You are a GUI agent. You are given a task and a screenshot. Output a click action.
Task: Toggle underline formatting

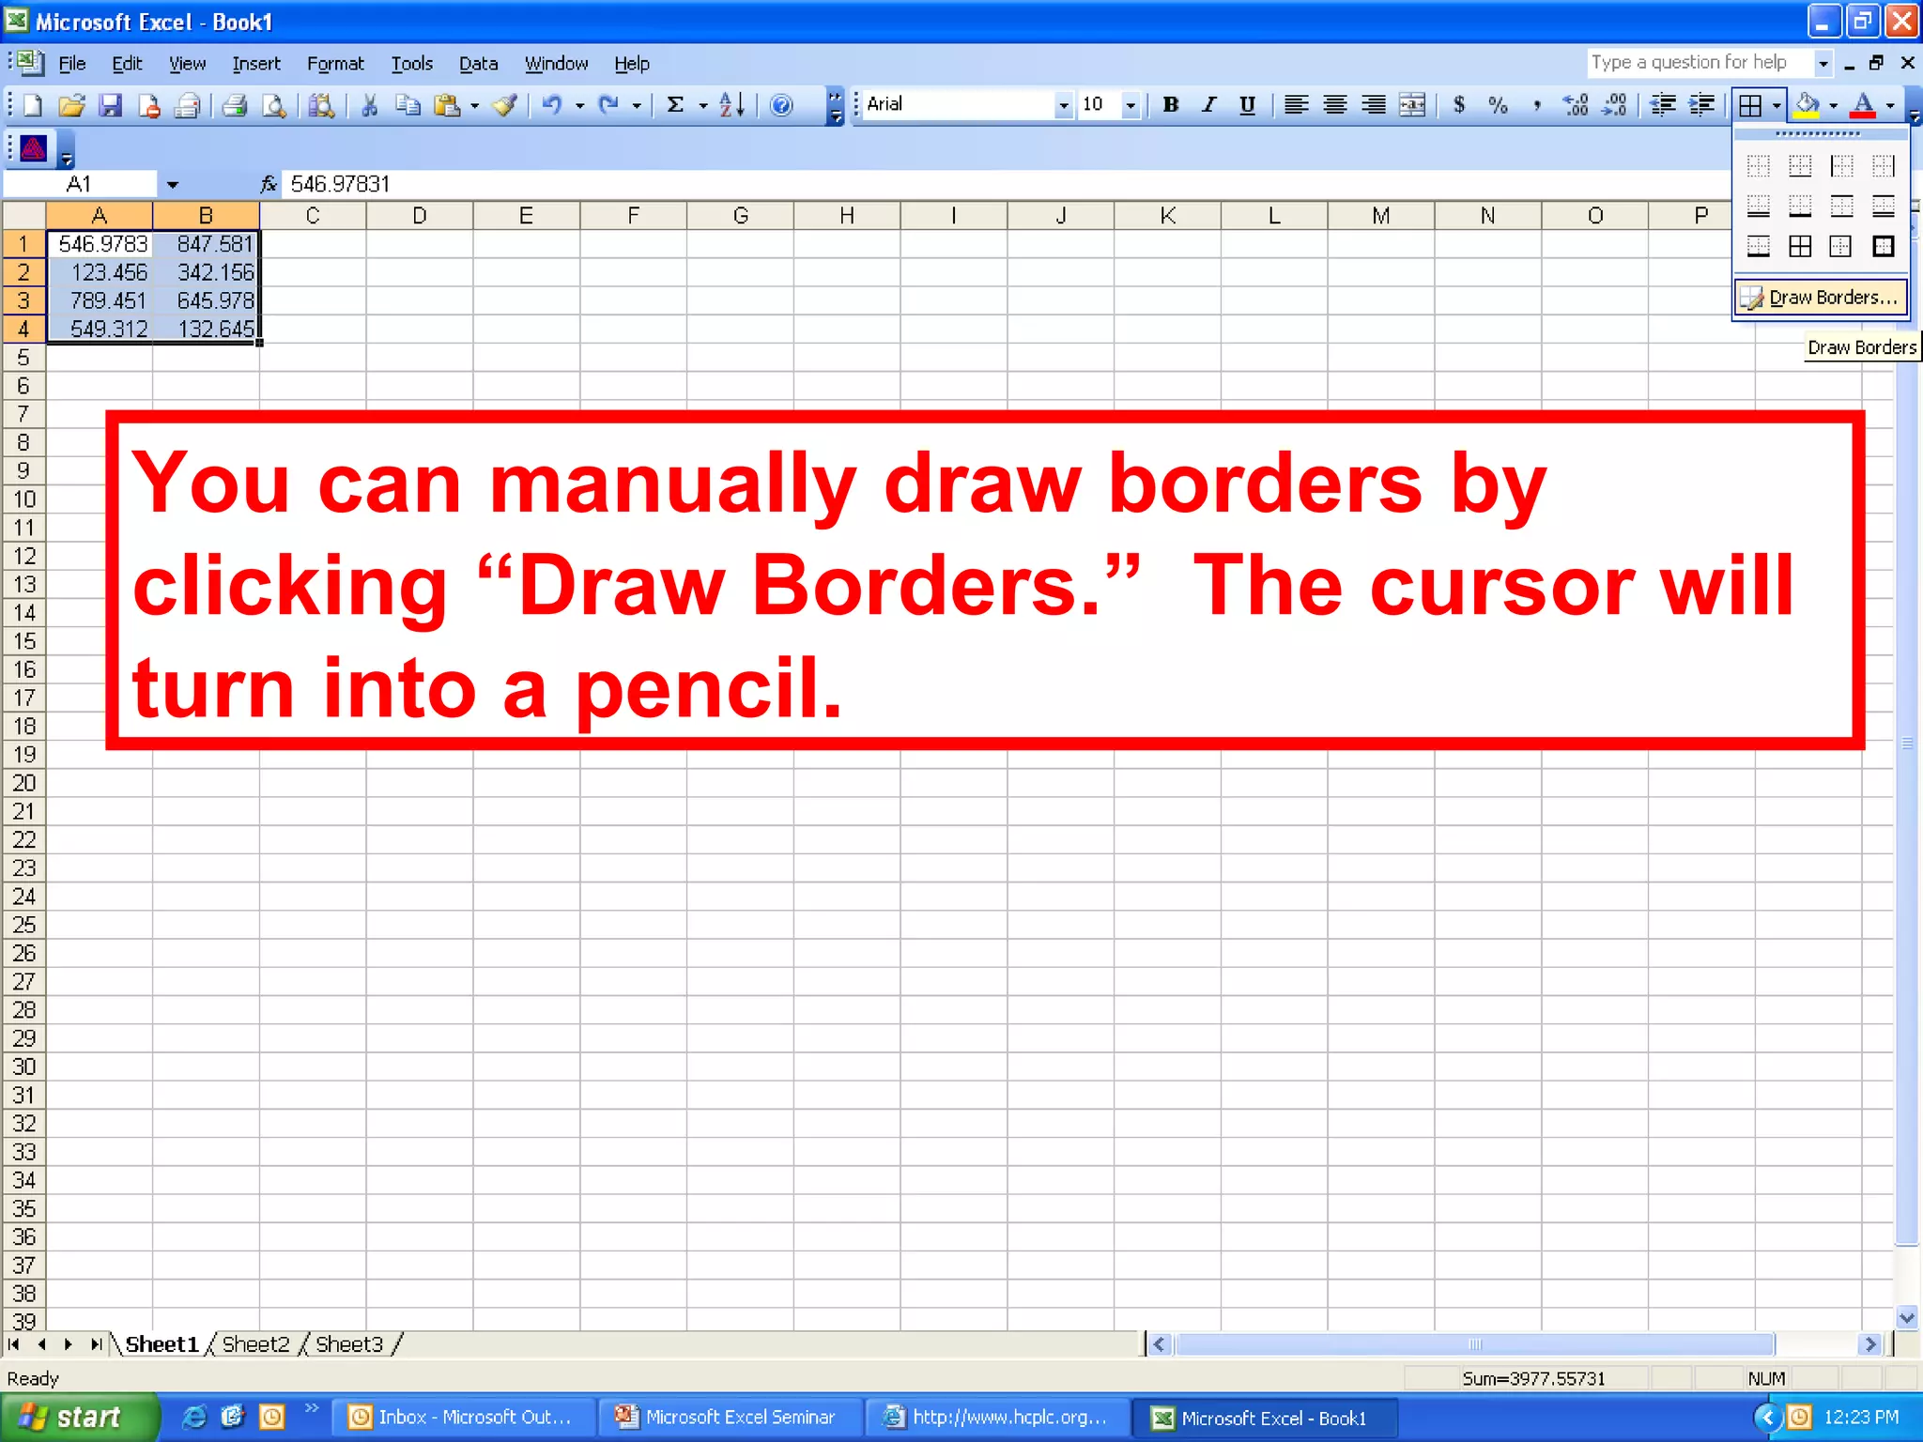(x=1247, y=105)
